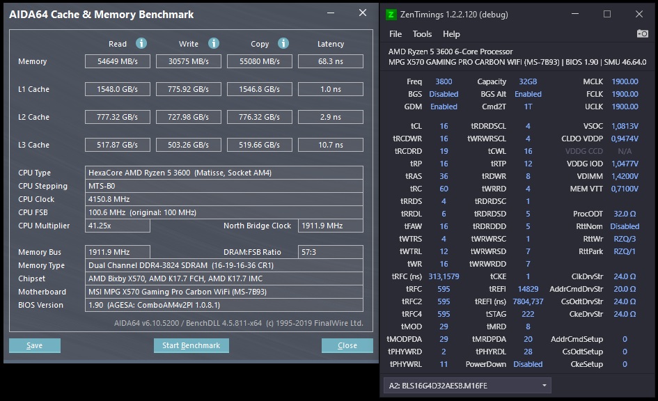This screenshot has height=401, width=658.
Task: Click the BIOS Version 1.90 AGESA field
Action: click(x=224, y=305)
